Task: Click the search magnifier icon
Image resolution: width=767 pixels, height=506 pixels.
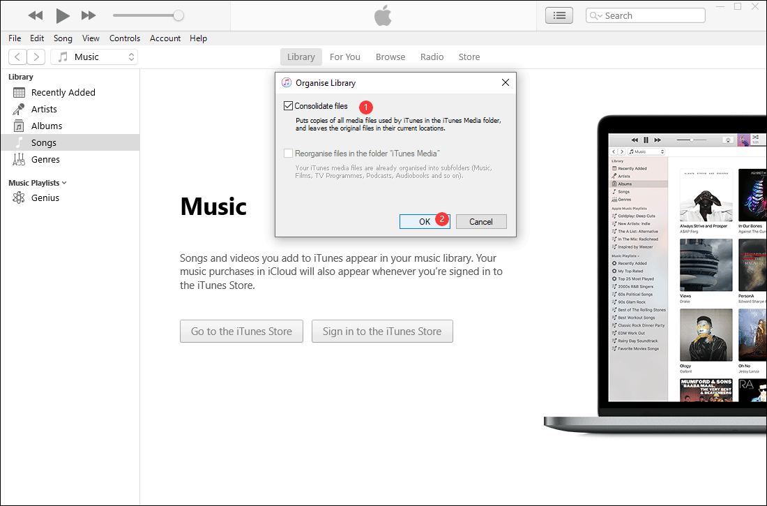Action: coord(595,15)
